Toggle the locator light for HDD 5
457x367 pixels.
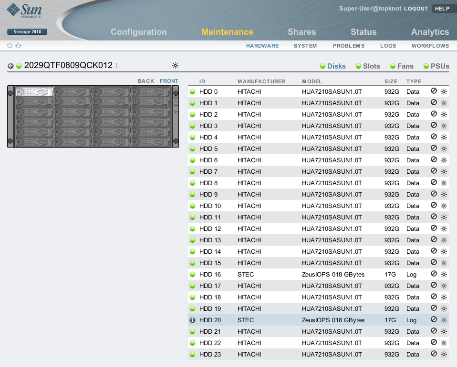point(444,149)
